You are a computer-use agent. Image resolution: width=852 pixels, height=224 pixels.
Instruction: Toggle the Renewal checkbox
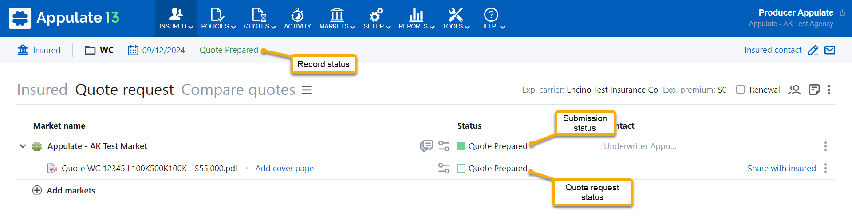point(740,90)
